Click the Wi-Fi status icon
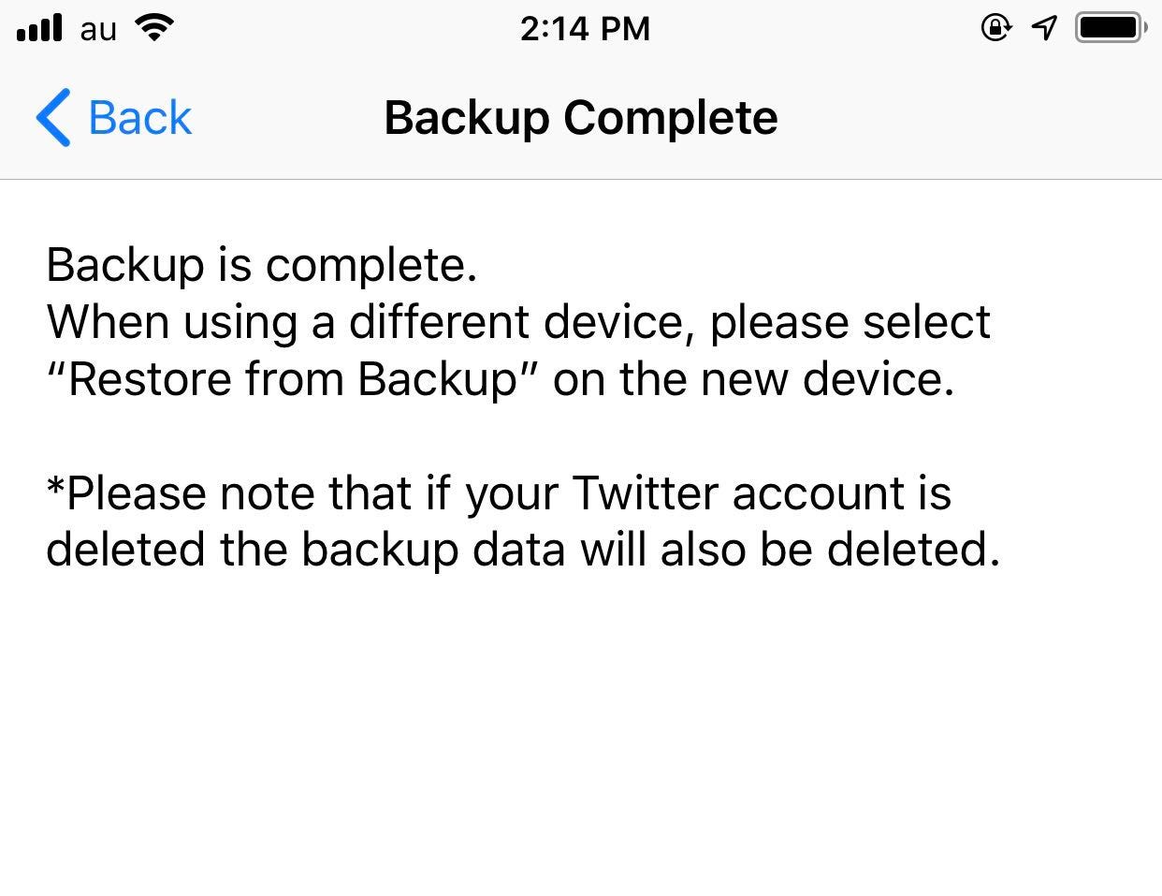This screenshot has height=896, width=1162. (154, 28)
